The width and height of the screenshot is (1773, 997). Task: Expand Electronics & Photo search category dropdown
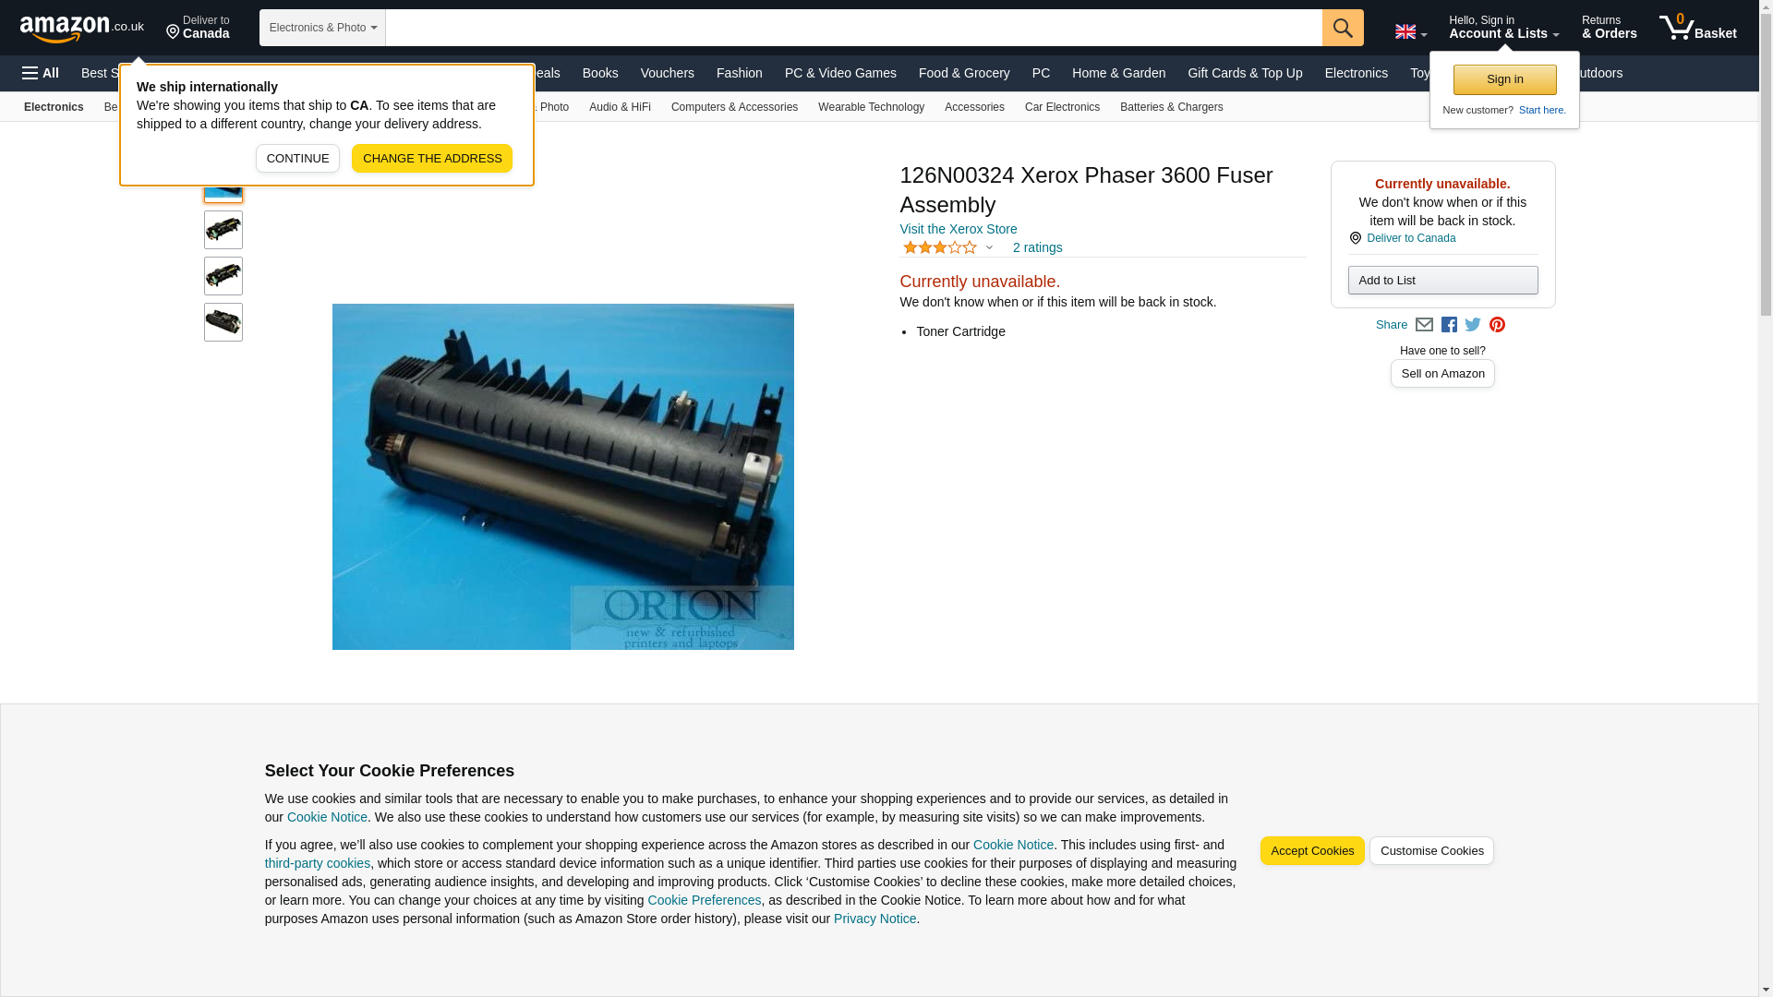coord(322,28)
